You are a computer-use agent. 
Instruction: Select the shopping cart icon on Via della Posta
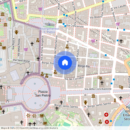(26, 49)
